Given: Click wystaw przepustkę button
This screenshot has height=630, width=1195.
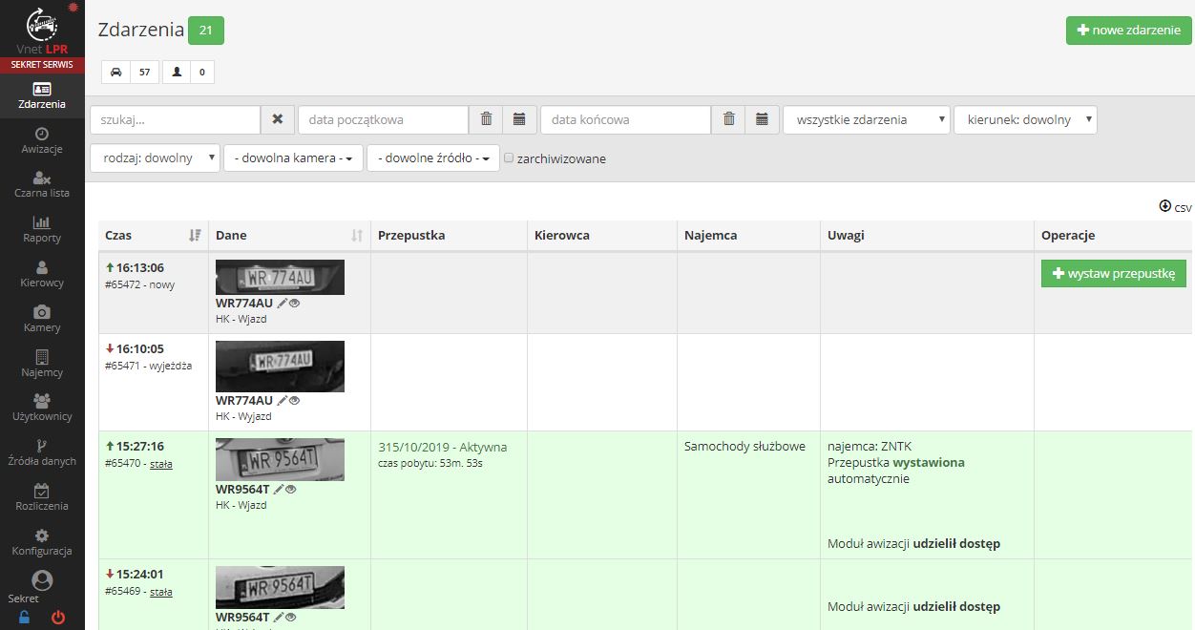Looking at the screenshot, I should click(x=1114, y=273).
